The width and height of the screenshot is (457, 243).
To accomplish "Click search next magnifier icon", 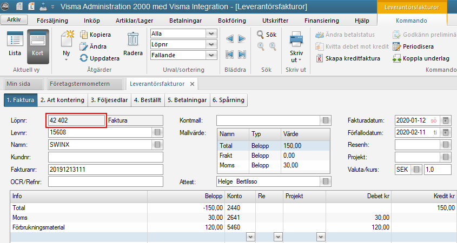I will (273, 46).
